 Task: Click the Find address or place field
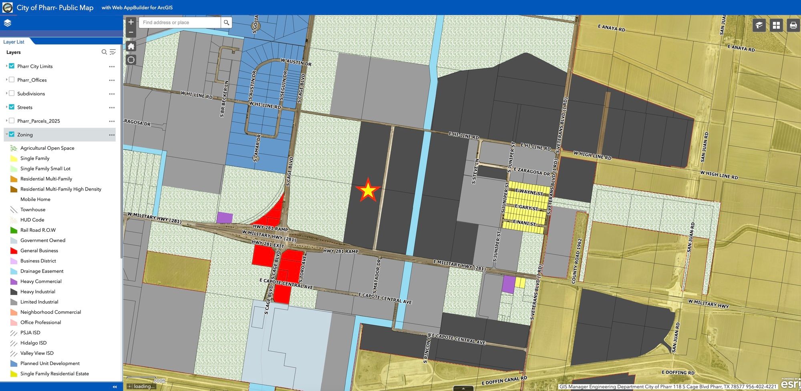(180, 22)
